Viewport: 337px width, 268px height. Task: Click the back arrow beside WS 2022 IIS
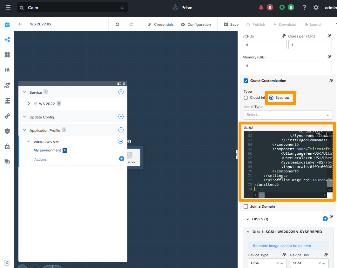coord(20,24)
